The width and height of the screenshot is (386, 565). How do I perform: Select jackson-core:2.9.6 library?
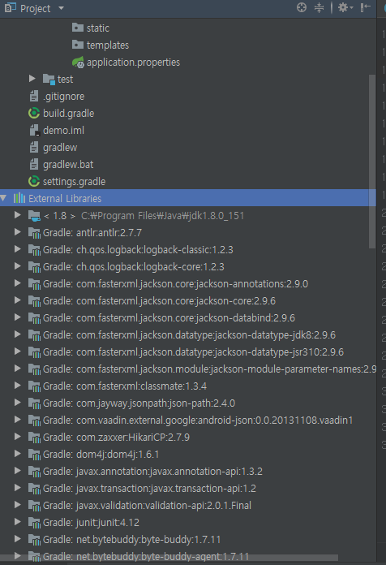[x=159, y=301]
